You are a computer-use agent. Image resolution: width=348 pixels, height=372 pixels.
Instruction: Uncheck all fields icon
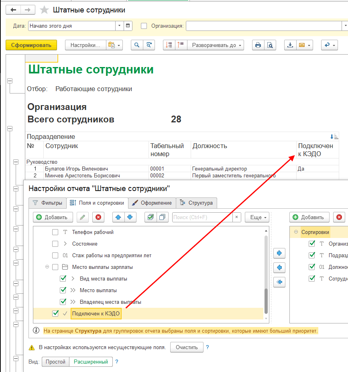[163, 217]
